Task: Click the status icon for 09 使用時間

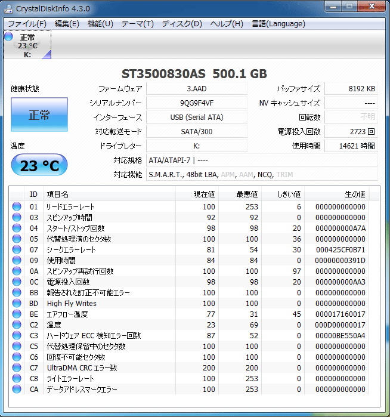Action: point(17,260)
